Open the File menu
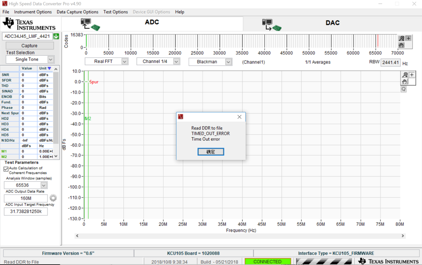Viewport: 422px width, 265px height. [x=6, y=12]
